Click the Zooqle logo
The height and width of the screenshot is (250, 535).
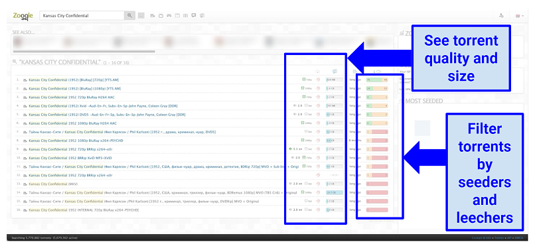pyautogui.click(x=23, y=16)
